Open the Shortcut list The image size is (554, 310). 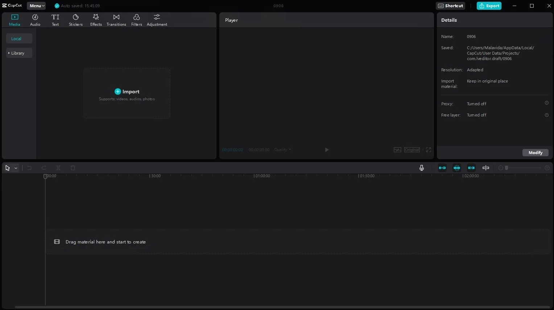coord(450,6)
